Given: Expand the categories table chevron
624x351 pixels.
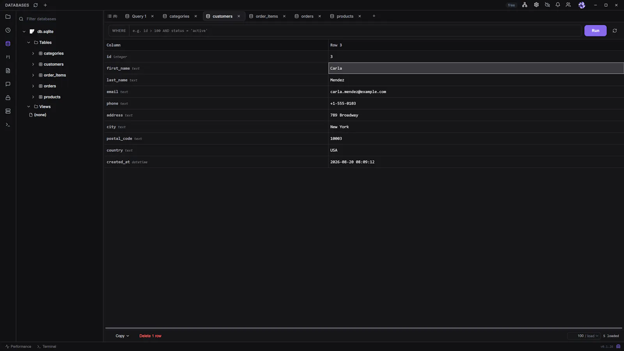Looking at the screenshot, I should pos(33,53).
